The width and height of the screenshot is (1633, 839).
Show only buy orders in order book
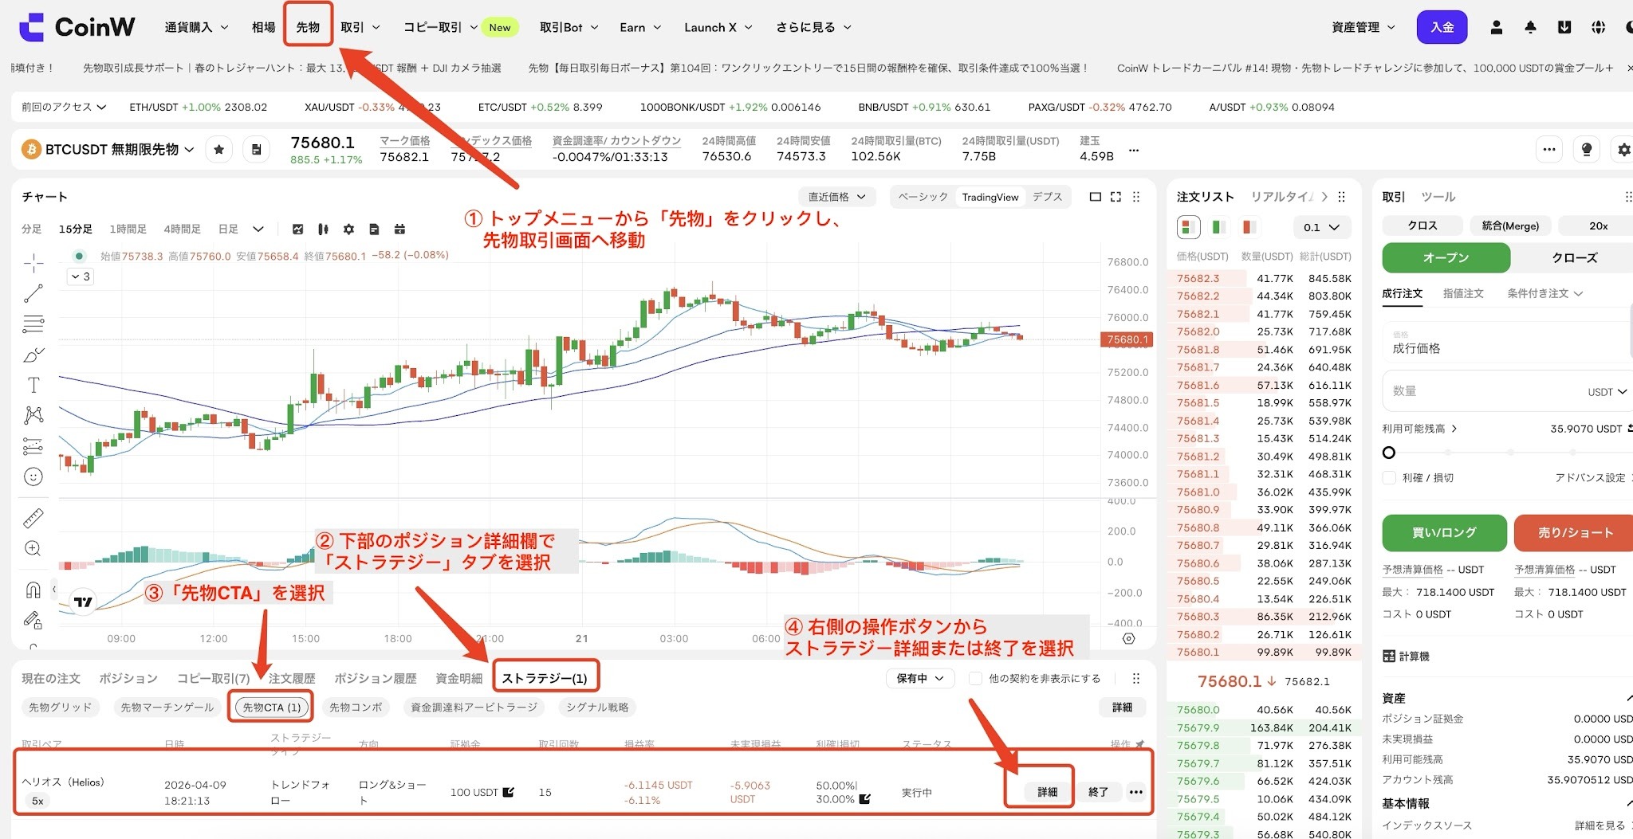[1219, 227]
